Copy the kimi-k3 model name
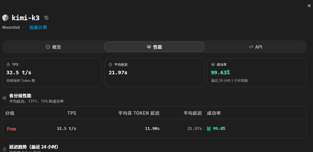313x152 pixels. click(x=46, y=18)
